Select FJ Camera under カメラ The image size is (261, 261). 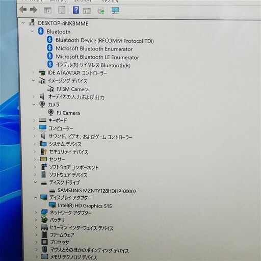coord(68,113)
